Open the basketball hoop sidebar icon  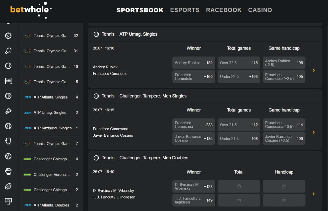pyautogui.click(x=8, y=201)
